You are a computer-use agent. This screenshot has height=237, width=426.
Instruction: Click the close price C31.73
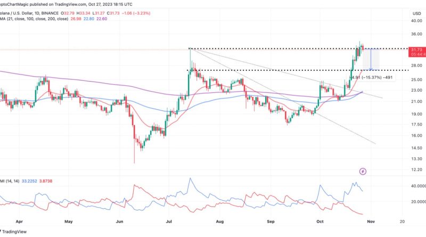[113, 13]
